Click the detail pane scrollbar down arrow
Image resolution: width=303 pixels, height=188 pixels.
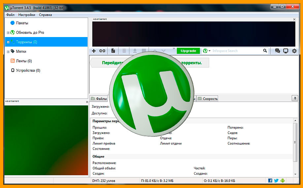click(x=295, y=174)
